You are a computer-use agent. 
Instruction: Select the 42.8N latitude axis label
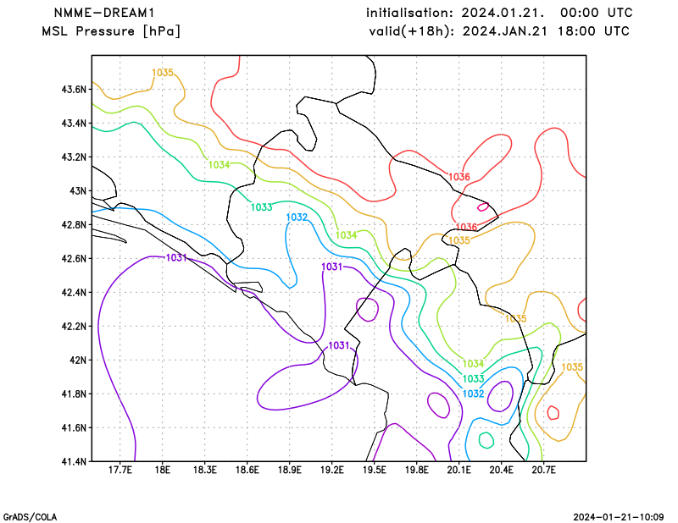74,224
